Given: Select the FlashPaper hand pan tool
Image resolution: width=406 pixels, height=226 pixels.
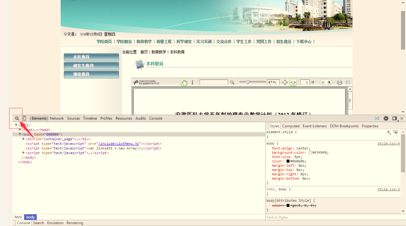Looking at the screenshot, I should [x=184, y=82].
